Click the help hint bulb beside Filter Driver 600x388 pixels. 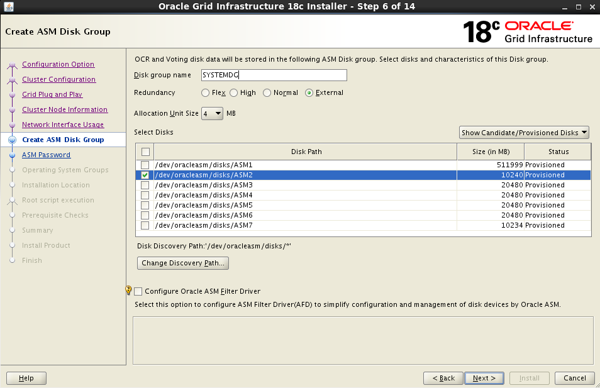128,290
